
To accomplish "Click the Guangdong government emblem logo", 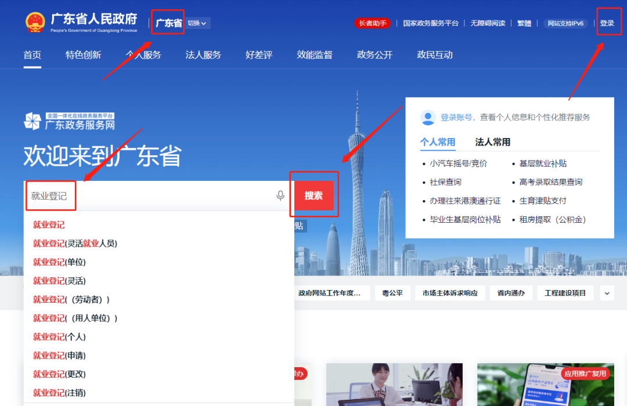I will 35,22.
